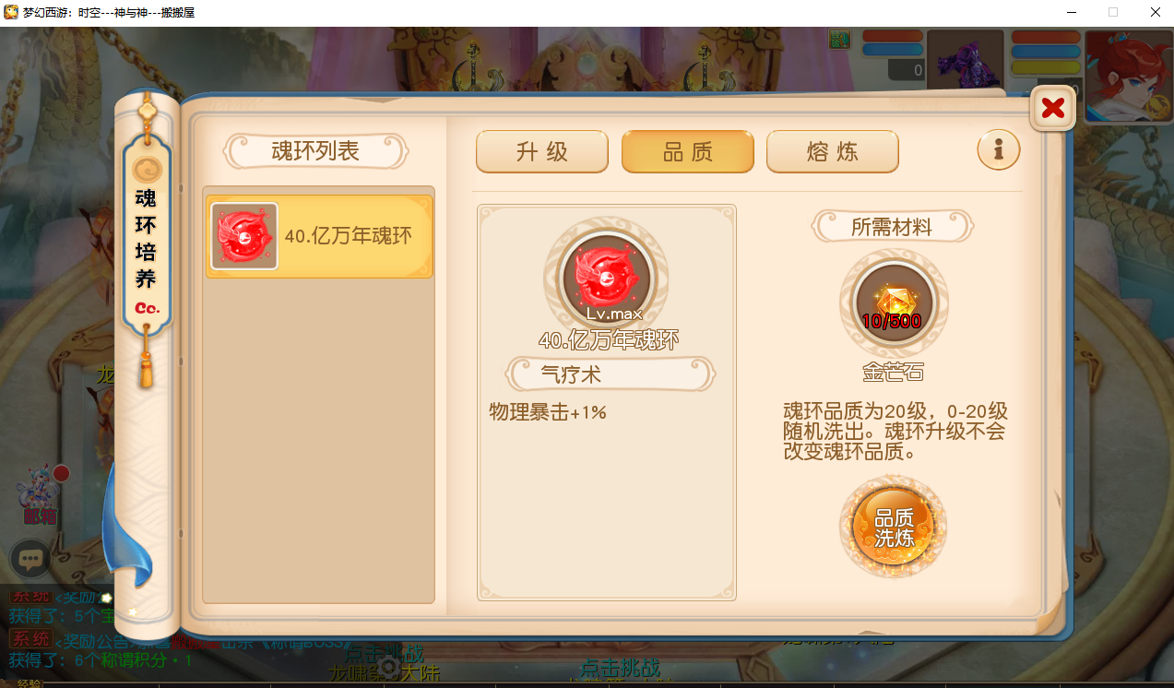Open the 熔炼 tab
This screenshot has width=1174, height=688.
(x=833, y=152)
